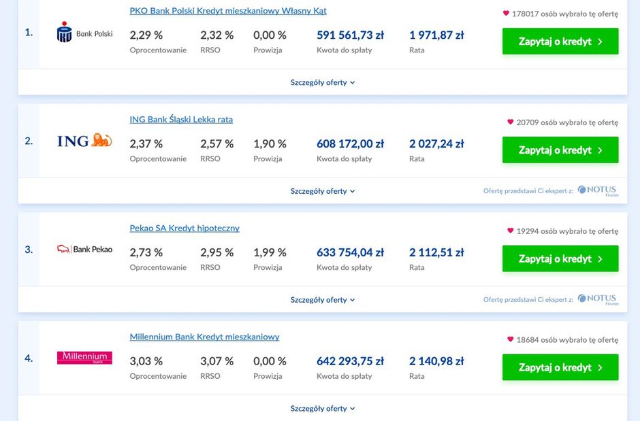Click the 642 293,75 zł repayment amount
The image size is (640, 421).
[350, 361]
